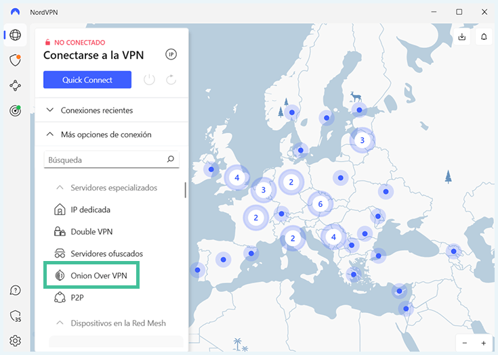Open the Dark Web Monitor target icon
498x355 pixels.
coord(15,111)
